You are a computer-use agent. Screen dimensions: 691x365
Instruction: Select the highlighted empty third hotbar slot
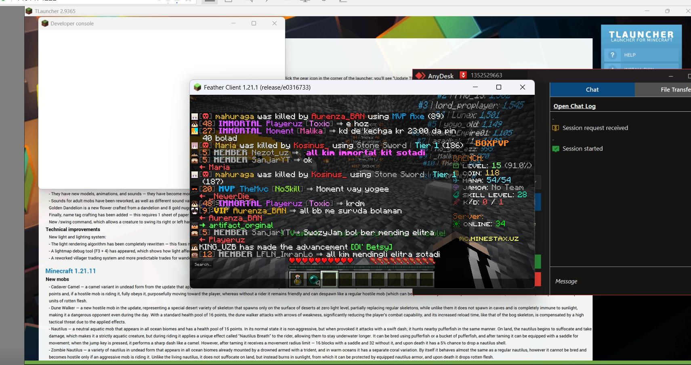point(330,279)
